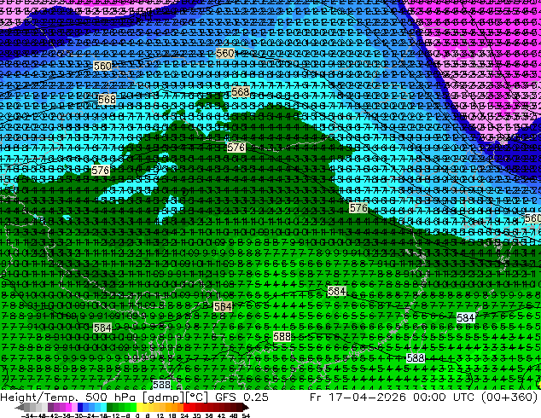Click the 'GFS 0.25' model label
The height and width of the screenshot is (418, 541).
pos(241,397)
